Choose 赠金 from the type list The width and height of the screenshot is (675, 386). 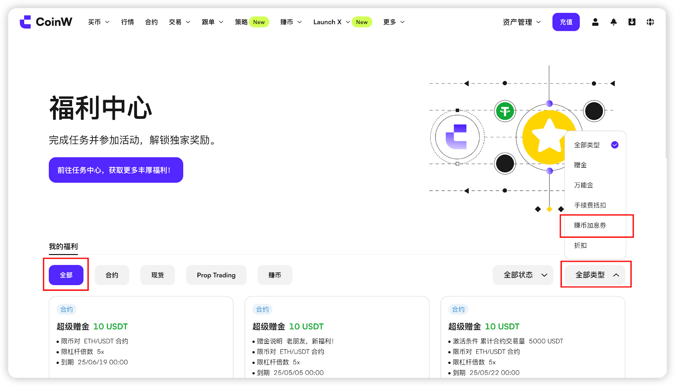(595, 165)
